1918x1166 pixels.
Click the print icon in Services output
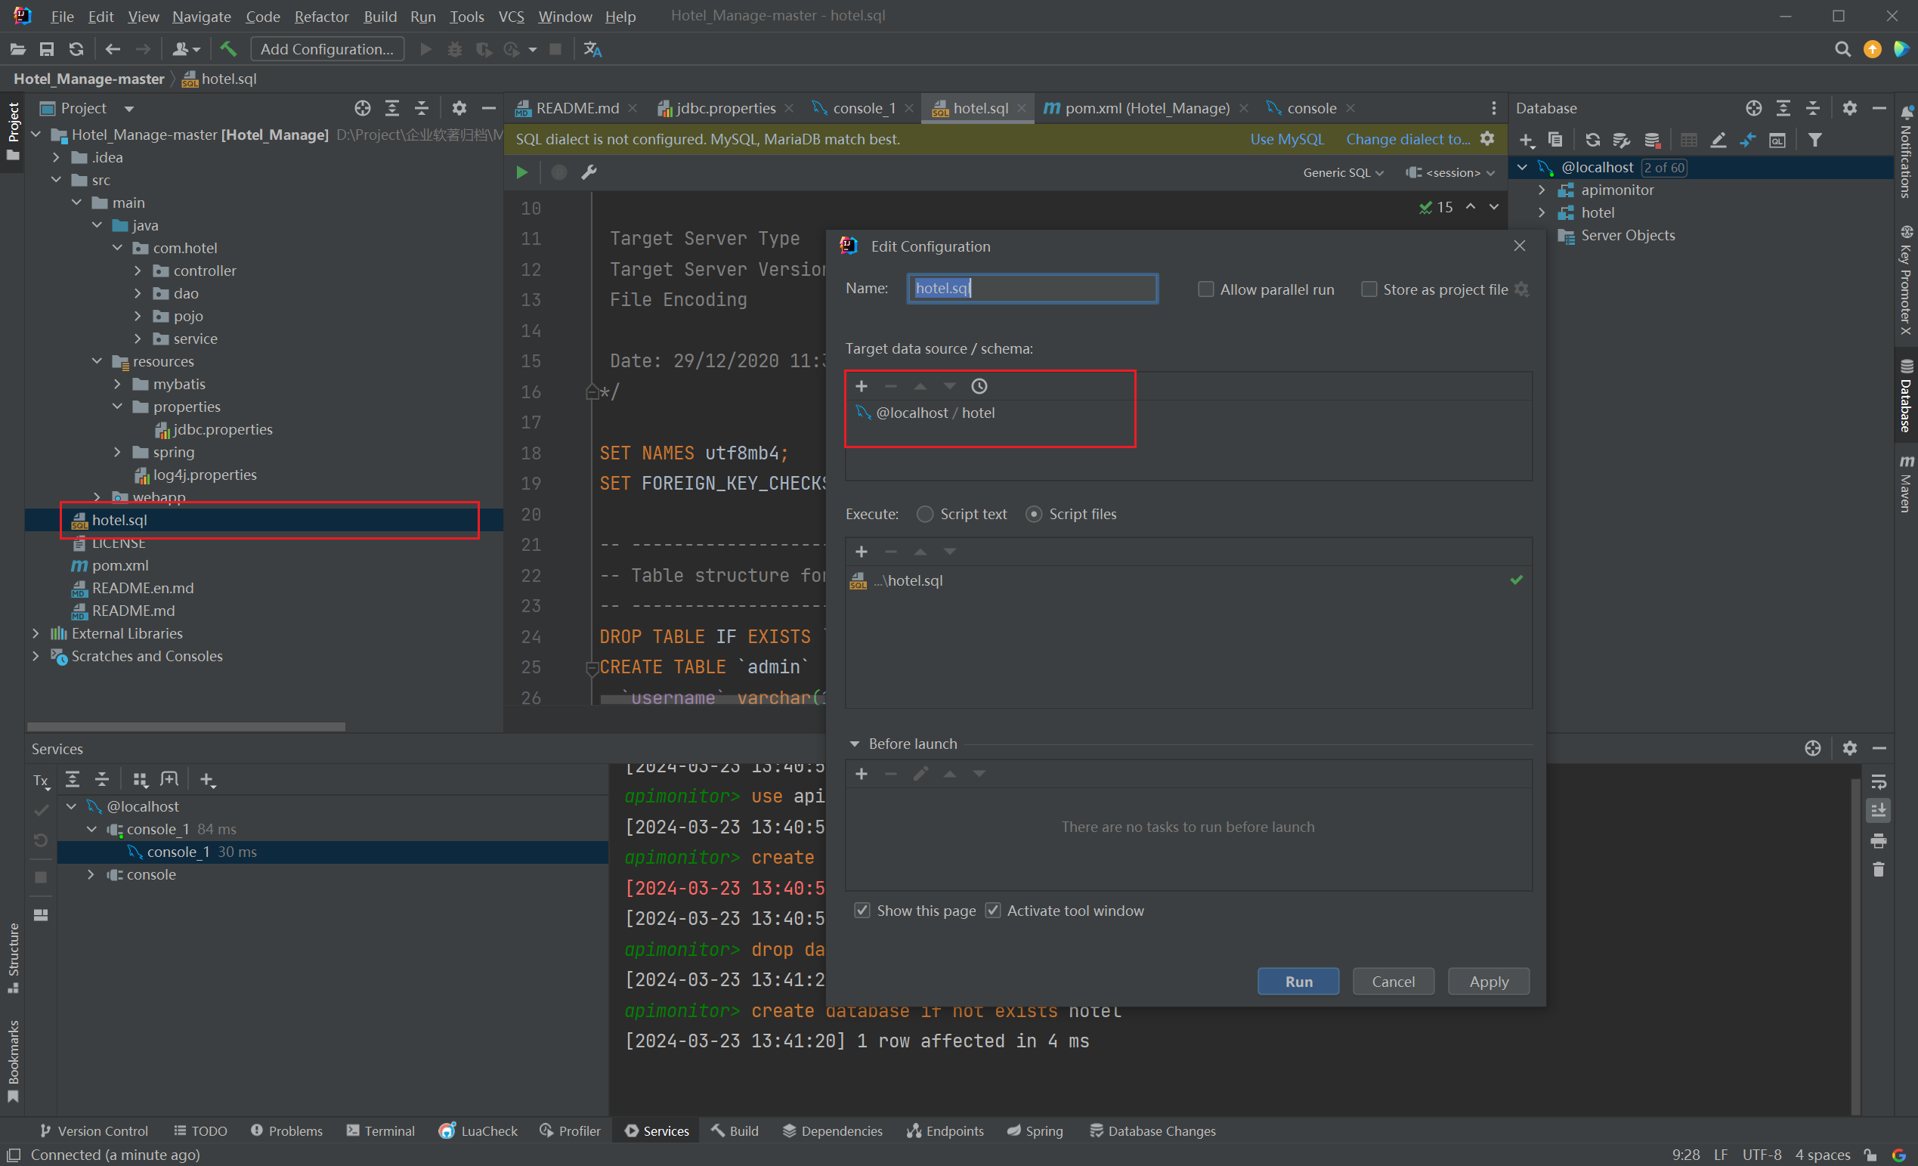click(x=1878, y=840)
